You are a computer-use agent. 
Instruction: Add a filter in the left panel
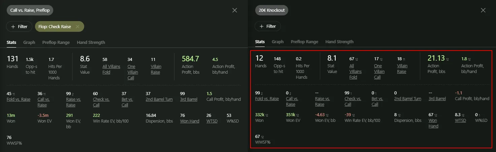click(19, 27)
